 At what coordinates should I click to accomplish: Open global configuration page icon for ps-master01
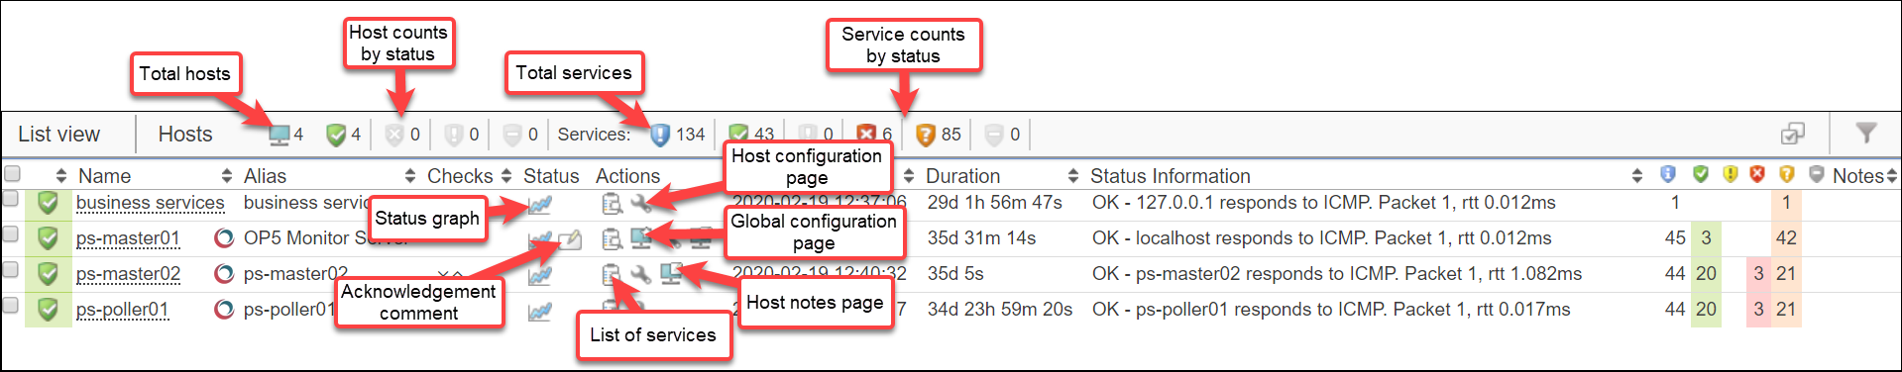641,237
